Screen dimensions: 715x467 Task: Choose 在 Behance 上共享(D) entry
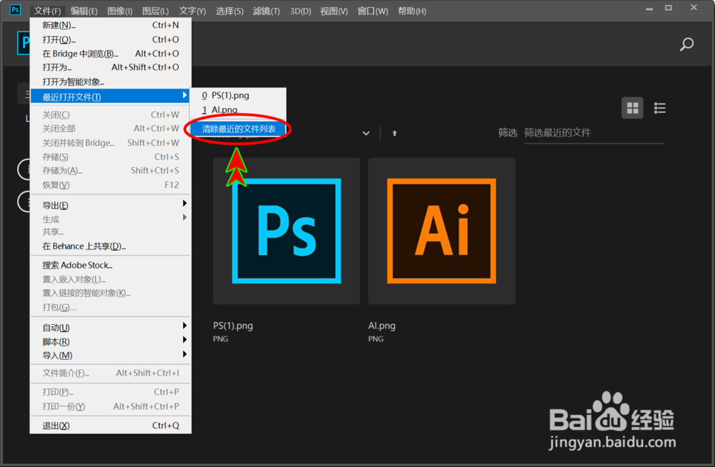click(110, 246)
